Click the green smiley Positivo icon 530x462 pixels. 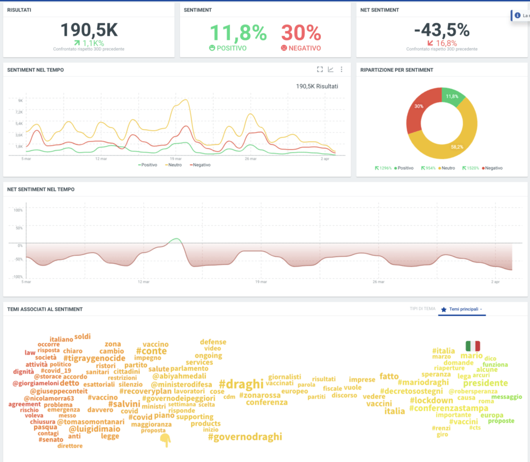tap(212, 48)
